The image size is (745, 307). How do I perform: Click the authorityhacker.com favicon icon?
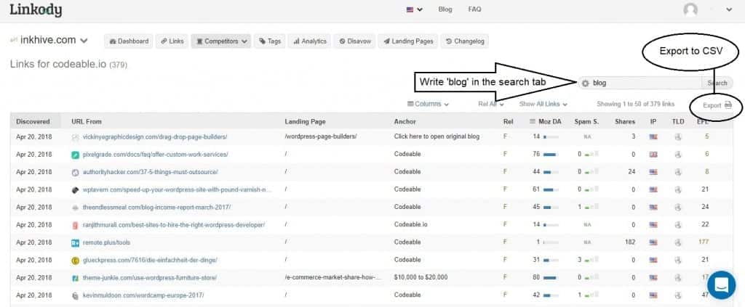[75, 172]
